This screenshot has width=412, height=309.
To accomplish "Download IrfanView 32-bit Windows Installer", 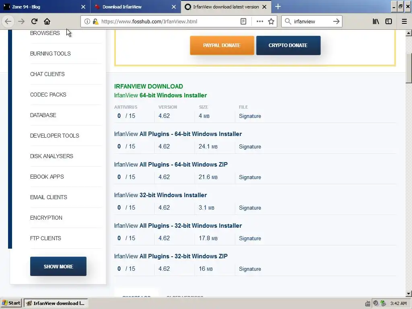I will click(160, 195).
